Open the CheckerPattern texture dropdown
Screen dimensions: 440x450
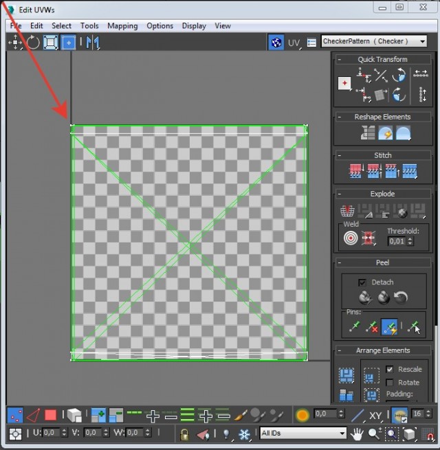(373, 41)
